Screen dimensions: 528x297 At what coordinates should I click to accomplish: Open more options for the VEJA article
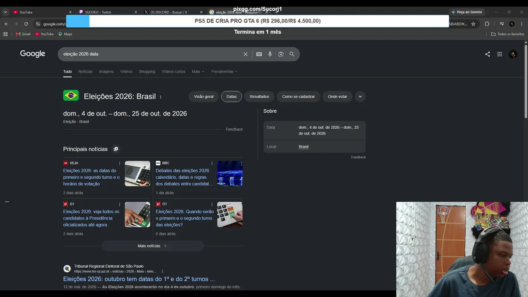[120, 163]
